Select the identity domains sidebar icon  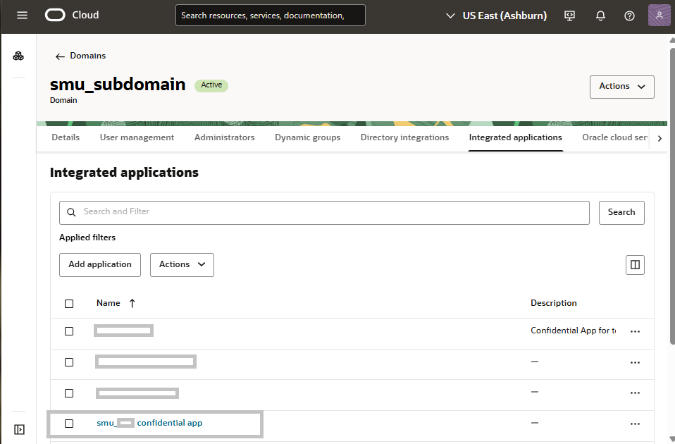pyautogui.click(x=18, y=55)
